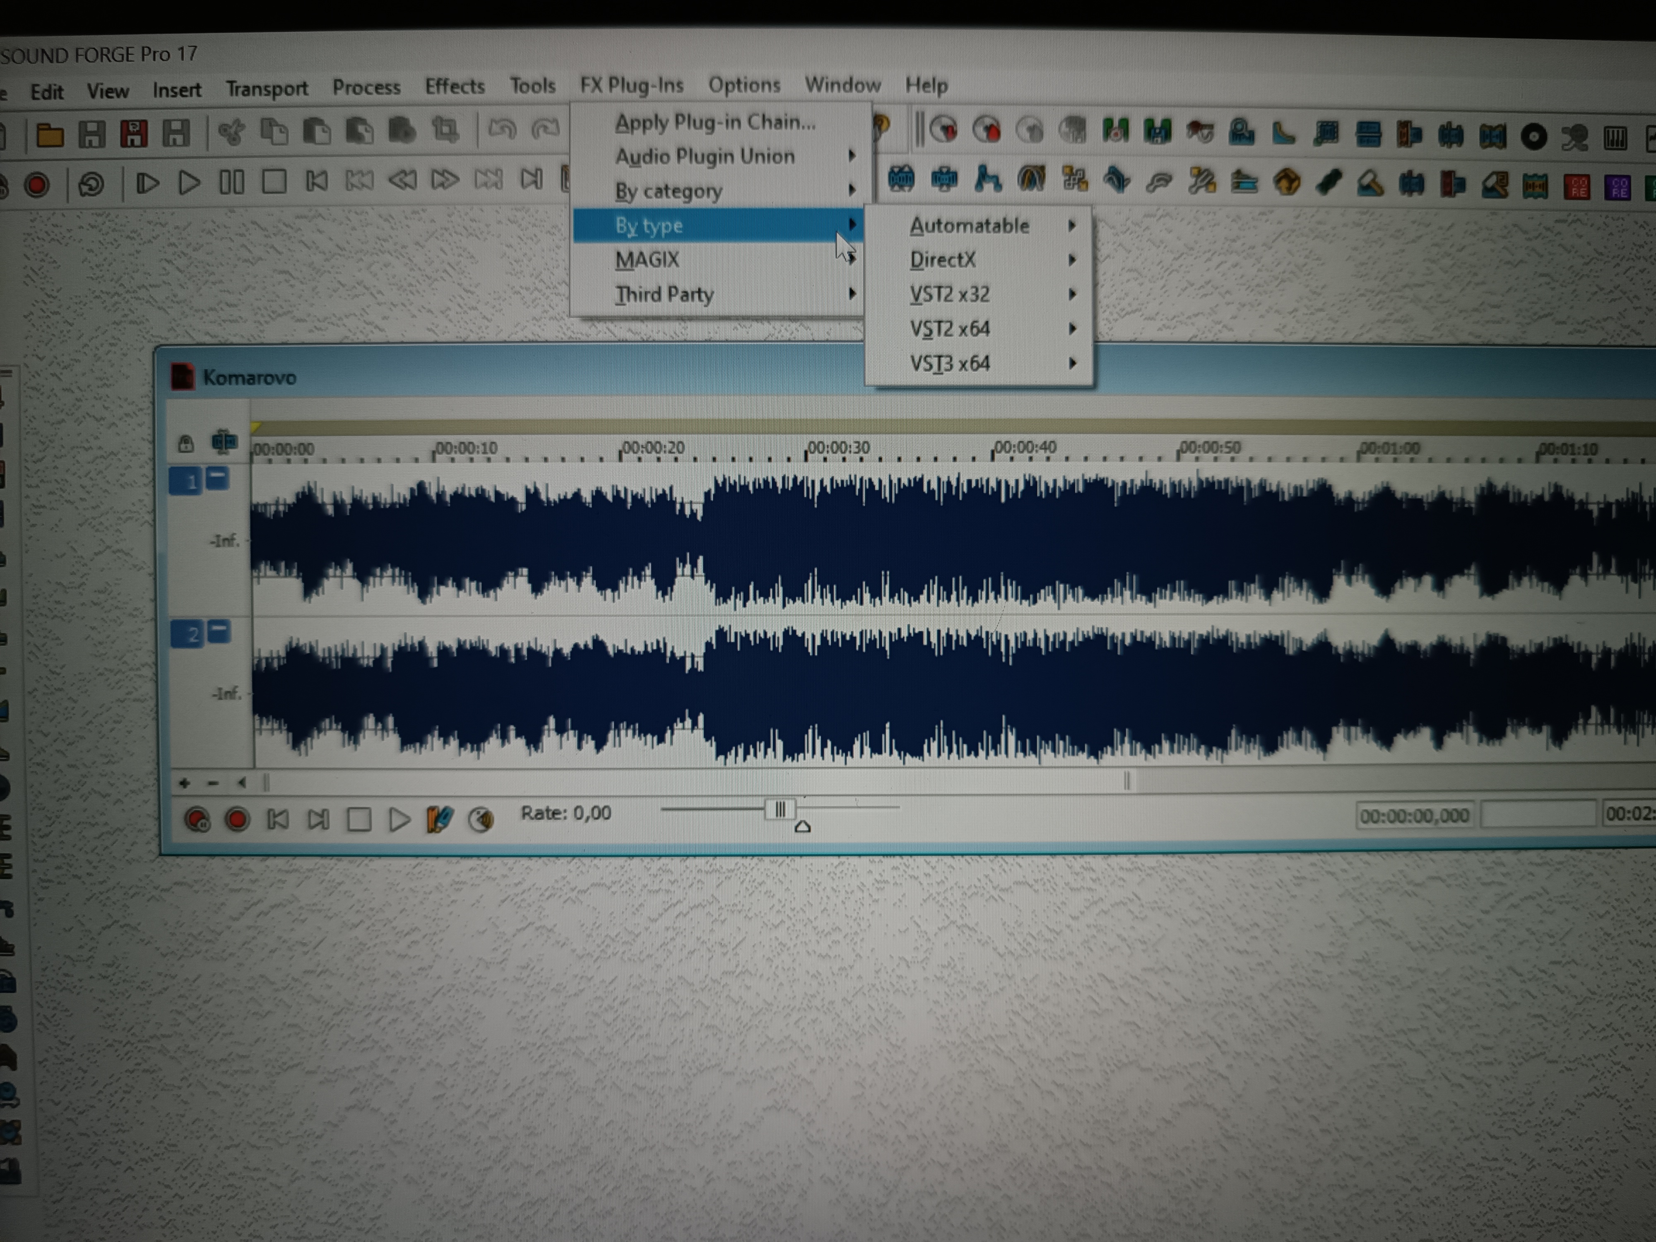Click Go to Start in Komarovo window transport
Image resolution: width=1656 pixels, height=1242 pixels.
[278, 819]
